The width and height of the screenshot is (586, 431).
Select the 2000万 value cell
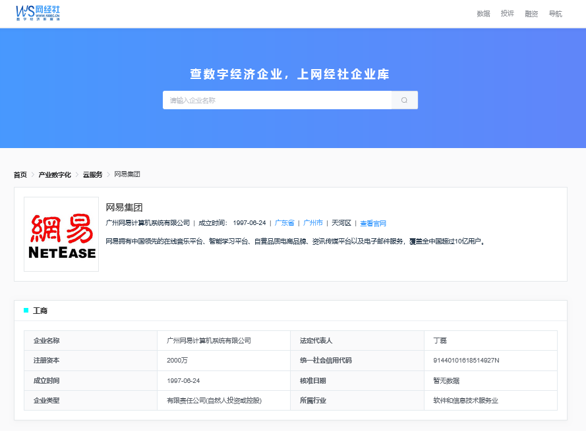223,361
